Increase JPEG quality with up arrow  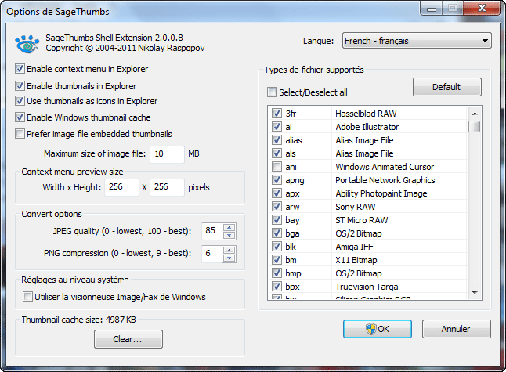(230, 227)
